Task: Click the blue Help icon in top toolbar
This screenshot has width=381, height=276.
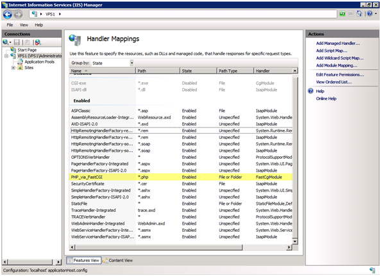Action: tap(370, 14)
